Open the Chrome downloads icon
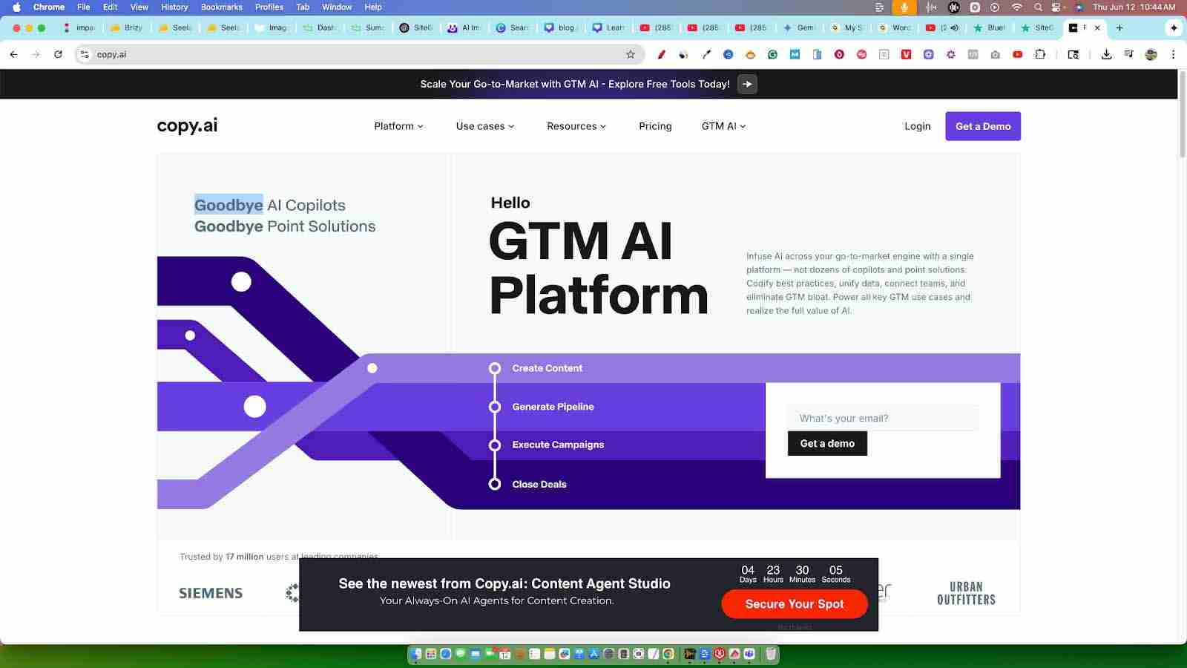 click(x=1106, y=54)
